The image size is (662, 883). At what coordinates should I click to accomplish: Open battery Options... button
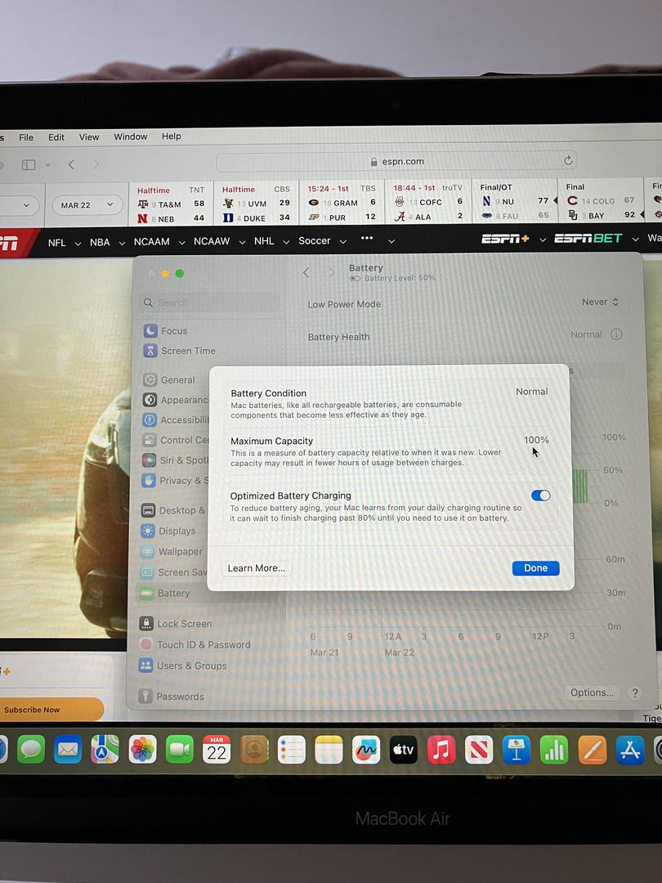pos(592,693)
